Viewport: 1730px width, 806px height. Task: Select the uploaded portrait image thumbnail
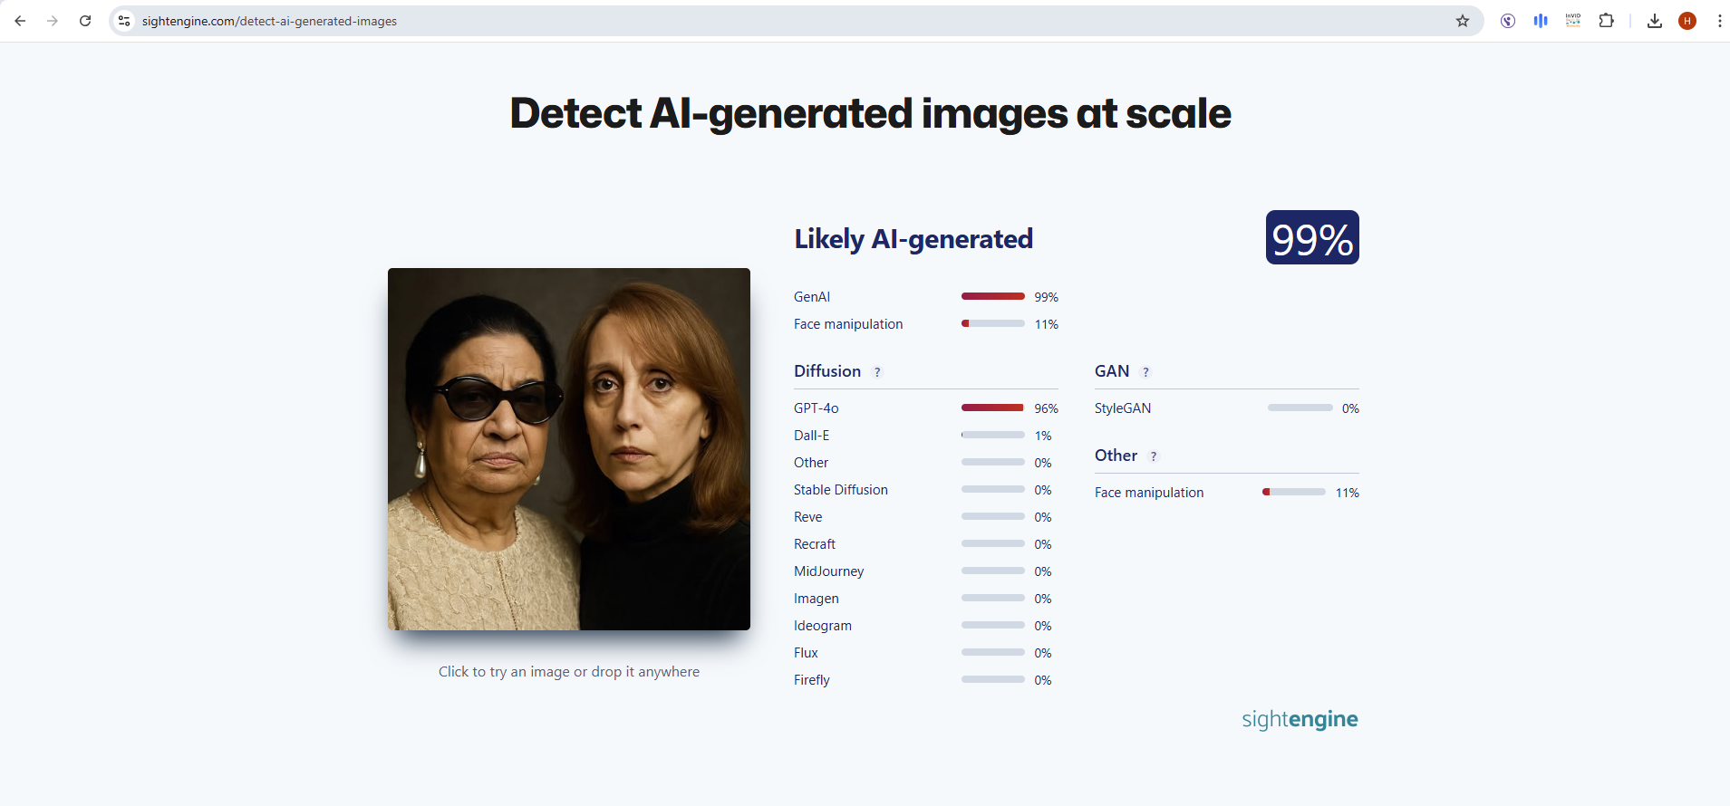click(568, 448)
